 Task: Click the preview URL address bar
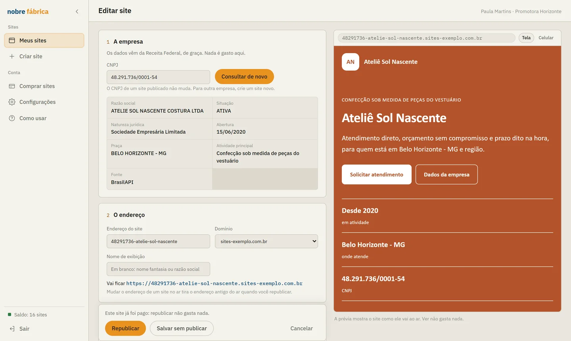click(426, 38)
